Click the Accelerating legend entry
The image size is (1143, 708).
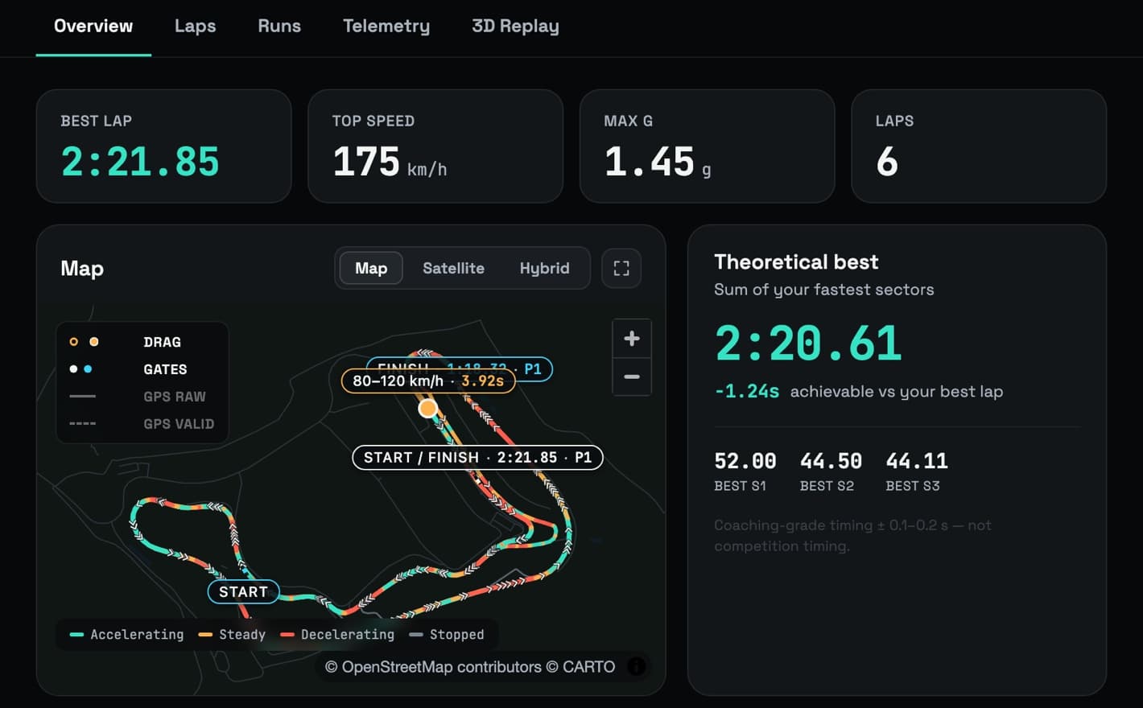(x=126, y=635)
